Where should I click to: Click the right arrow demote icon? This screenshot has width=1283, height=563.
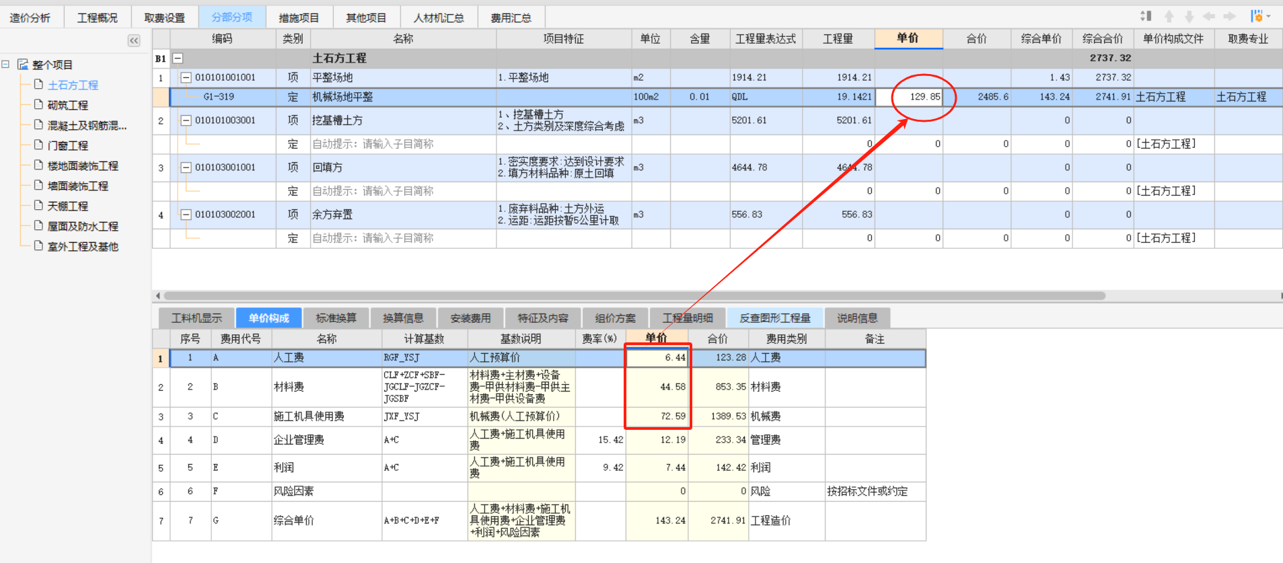(x=1229, y=16)
